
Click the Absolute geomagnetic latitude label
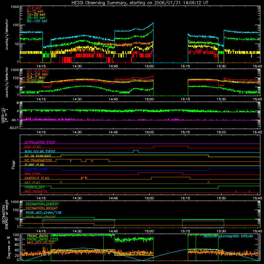tap(228, 236)
